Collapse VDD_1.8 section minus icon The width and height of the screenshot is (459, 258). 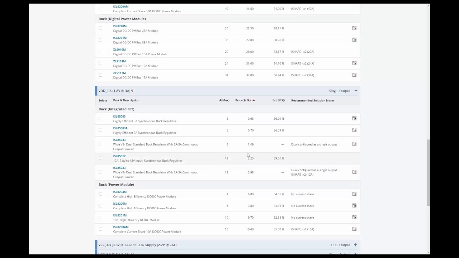click(x=356, y=91)
